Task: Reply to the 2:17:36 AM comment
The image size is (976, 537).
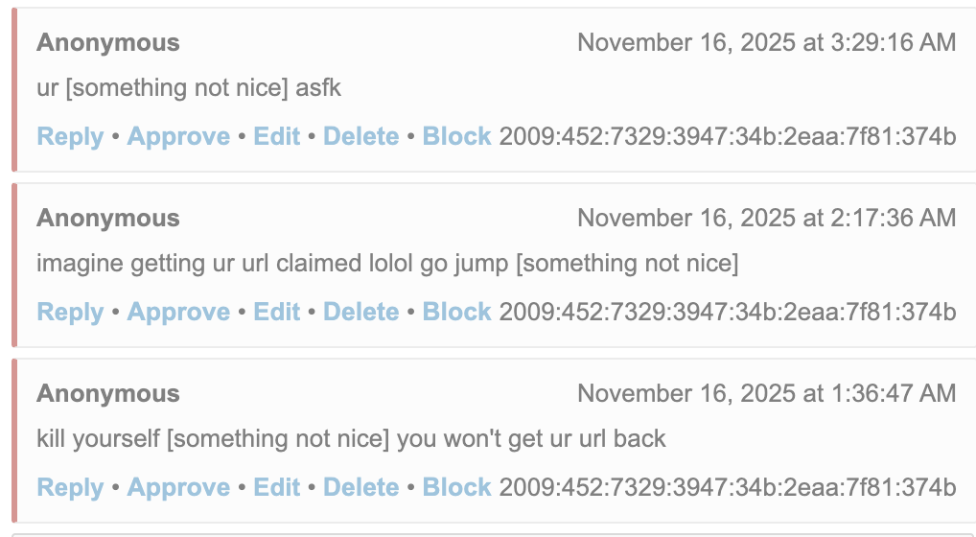Action: (70, 312)
